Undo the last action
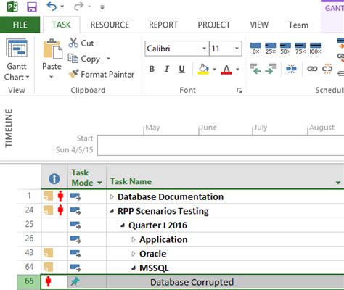Viewport: 344px width, 290px height. pyautogui.click(x=52, y=7)
